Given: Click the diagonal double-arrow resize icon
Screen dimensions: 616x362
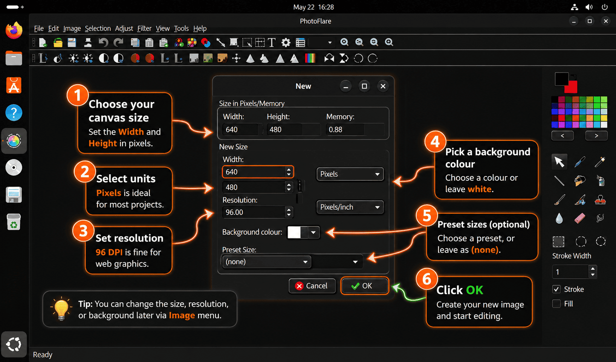Looking at the screenshot, I should pyautogui.click(x=221, y=43).
